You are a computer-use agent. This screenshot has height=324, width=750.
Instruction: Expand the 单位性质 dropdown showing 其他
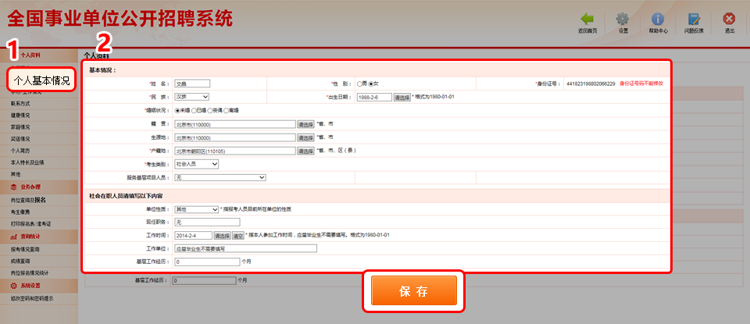[196, 209]
